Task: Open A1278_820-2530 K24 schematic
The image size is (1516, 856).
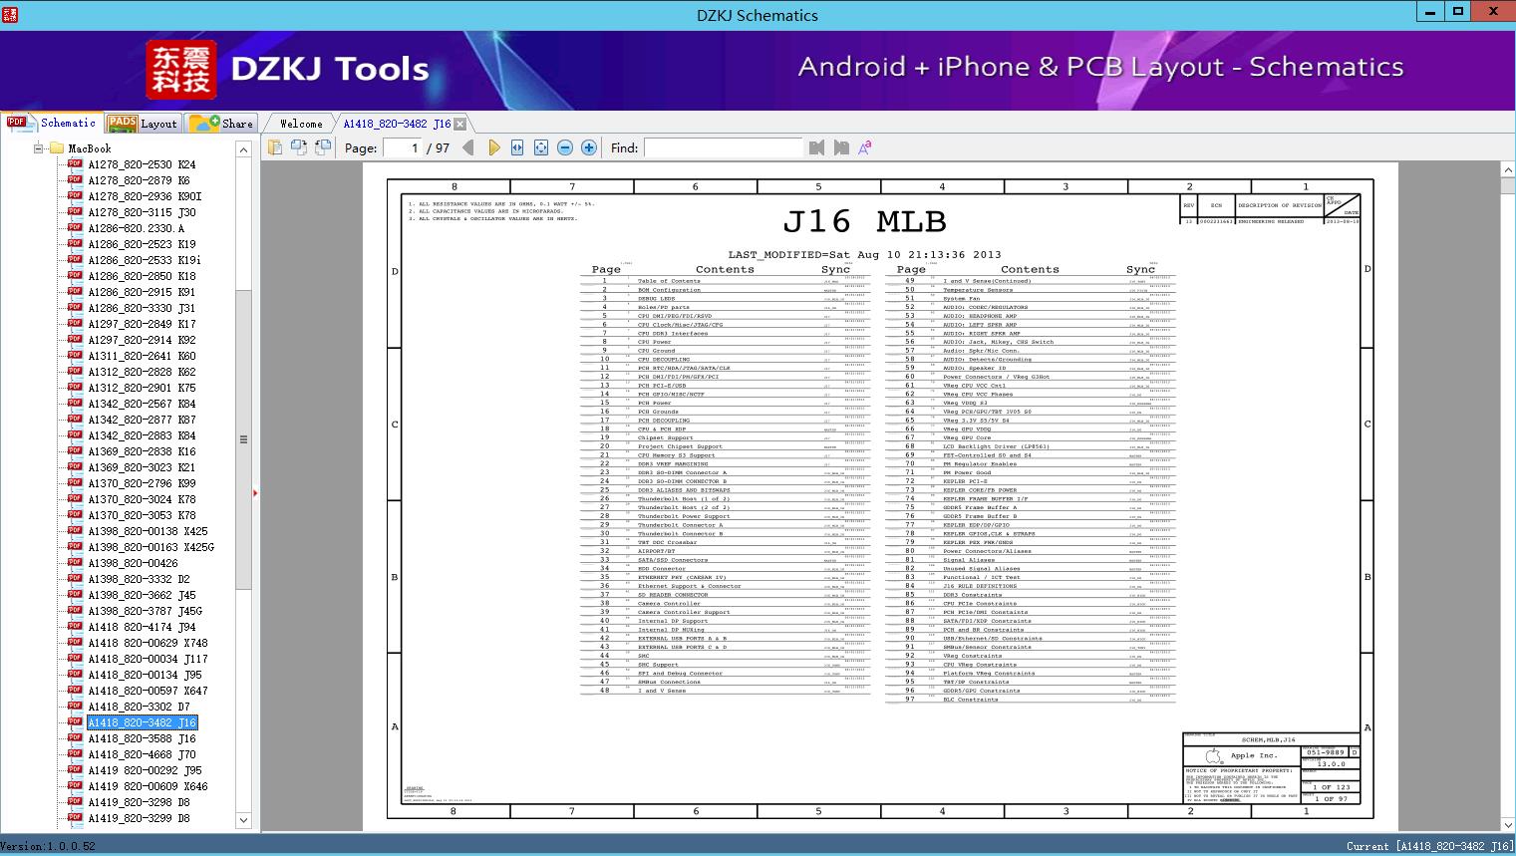Action: (x=142, y=164)
